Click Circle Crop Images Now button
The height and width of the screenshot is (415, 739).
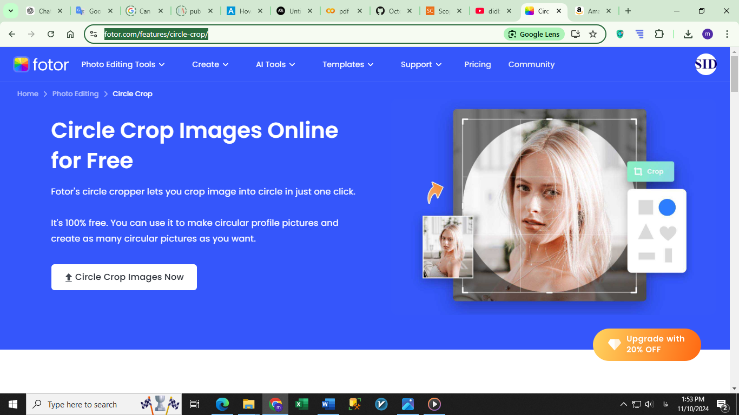[124, 277]
